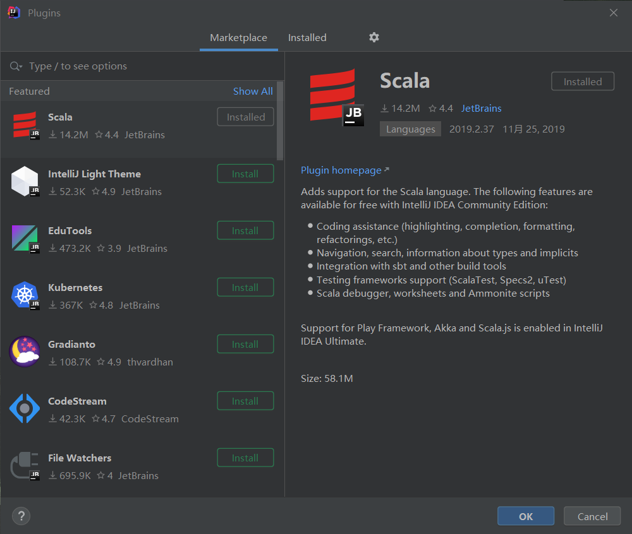
Task: Select the Gradianto plugin icon
Action: pos(25,352)
